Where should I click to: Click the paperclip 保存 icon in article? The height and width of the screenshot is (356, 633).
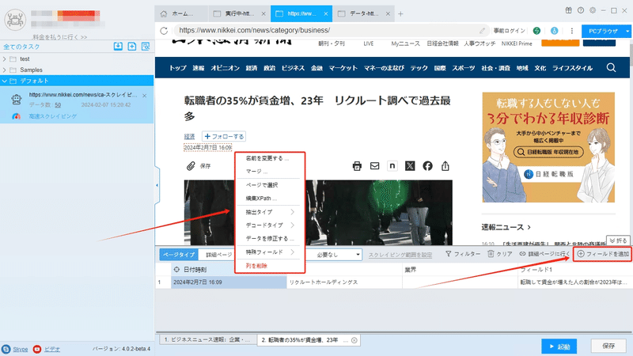tap(191, 166)
